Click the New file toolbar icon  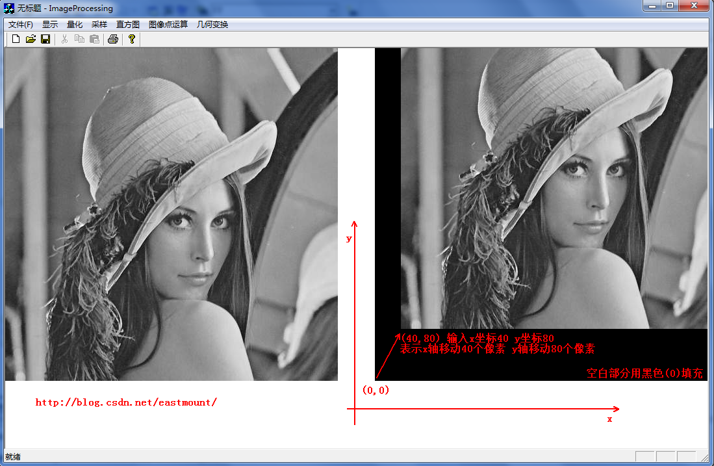pyautogui.click(x=16, y=39)
